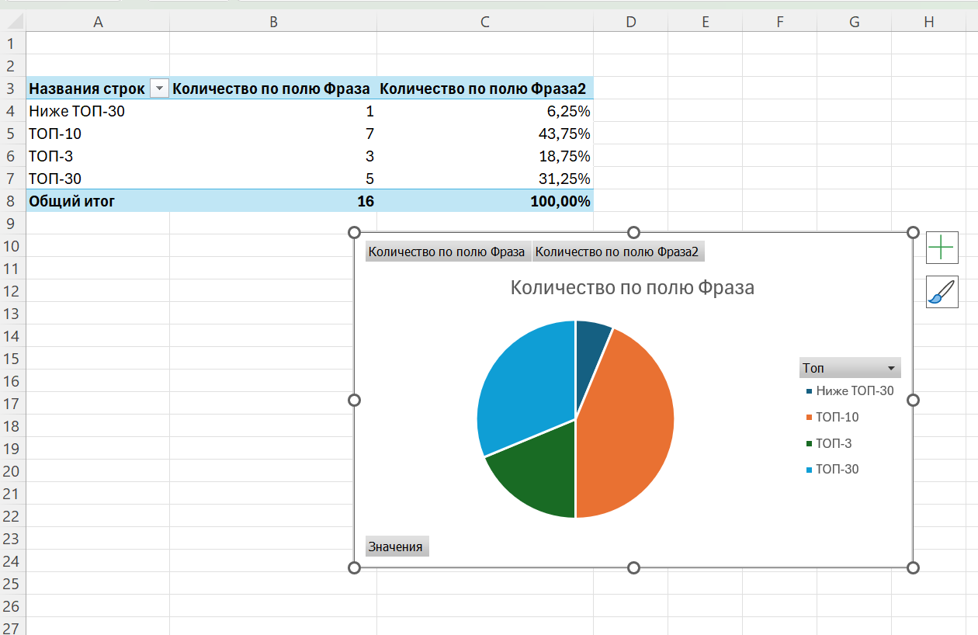Viewport: 978px width, 635px height.
Task: Click the Ниже ТОП-30 legend entry
Action: pyautogui.click(x=850, y=391)
